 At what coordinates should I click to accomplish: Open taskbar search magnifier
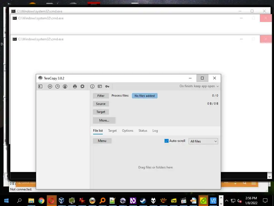(19, 201)
